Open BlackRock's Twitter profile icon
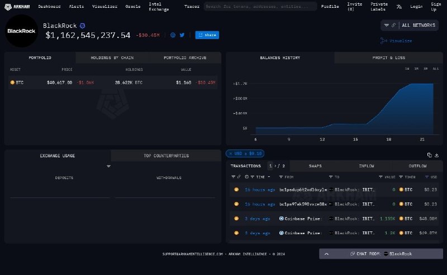This screenshot has width=447, height=275. (x=182, y=35)
